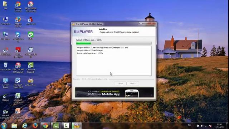The width and height of the screenshot is (229, 129).
Task: Open the Windows Start menu orb
Action: (4, 126)
